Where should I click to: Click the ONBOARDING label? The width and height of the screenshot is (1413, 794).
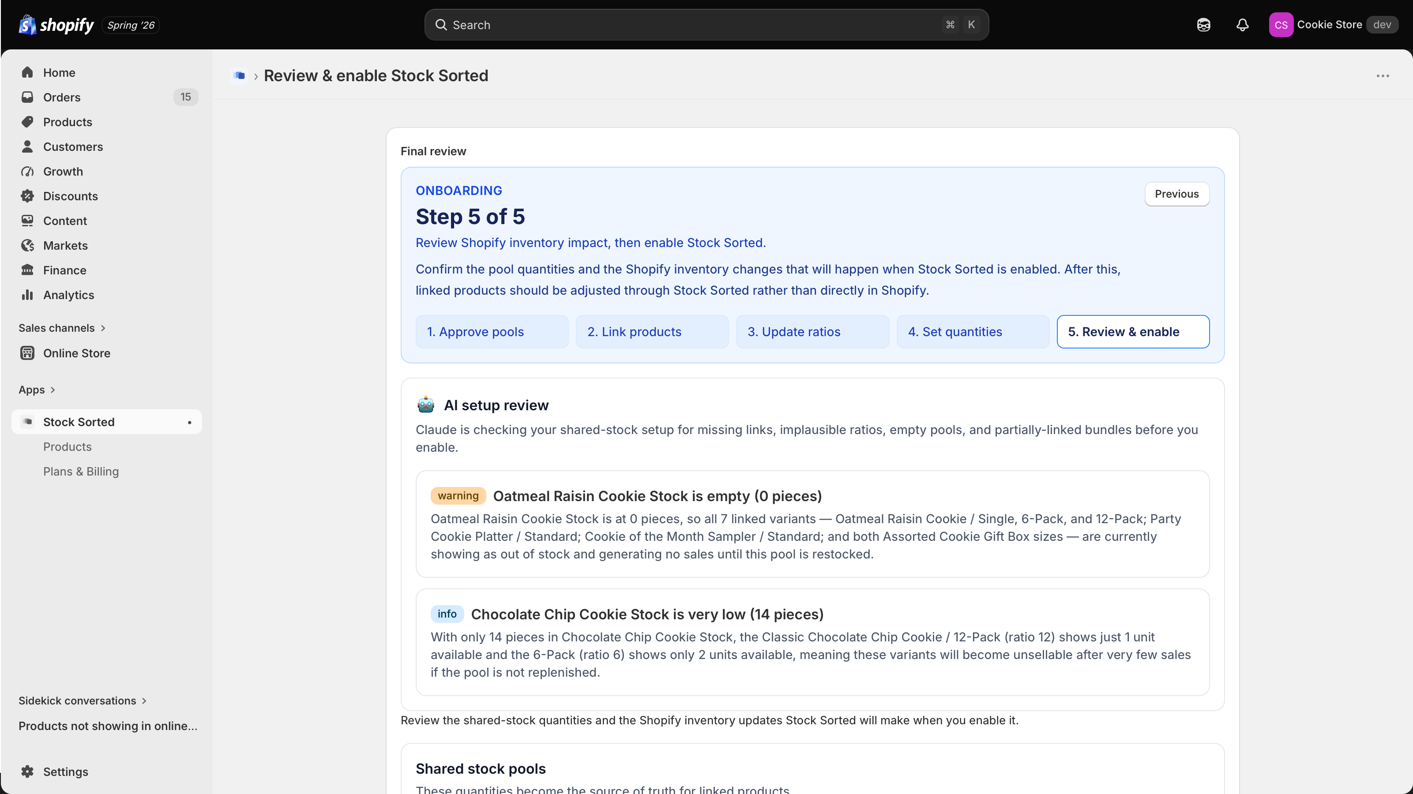click(x=458, y=190)
